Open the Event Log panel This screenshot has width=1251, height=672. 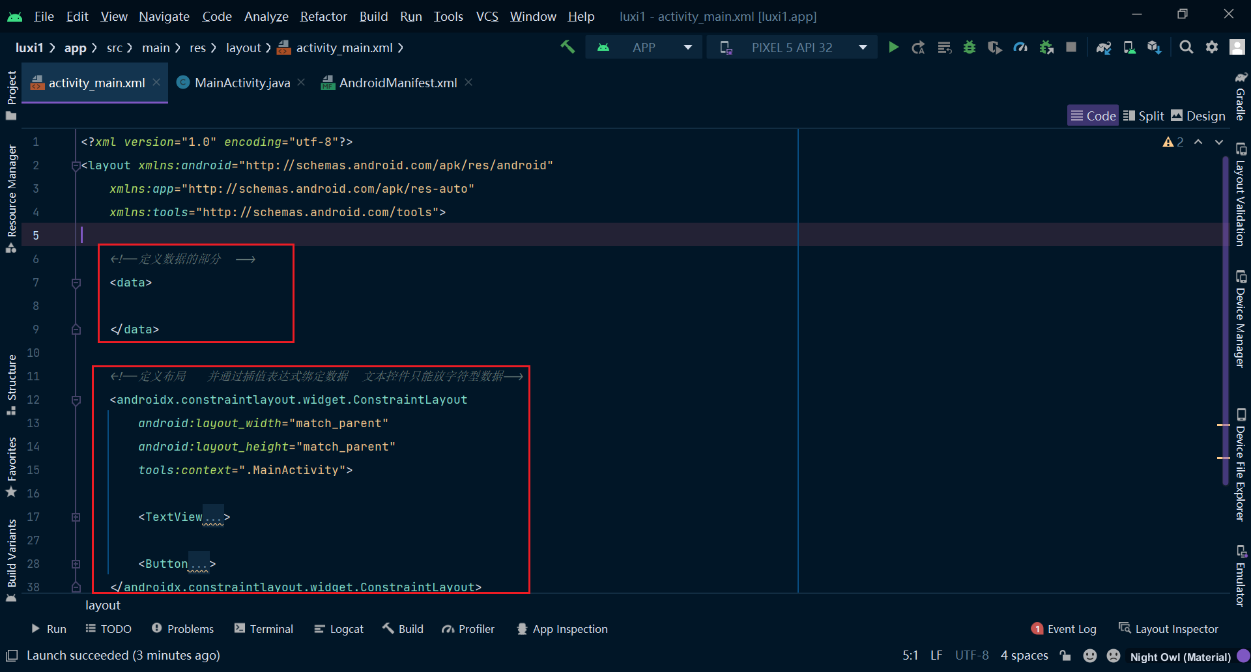coord(1064,629)
